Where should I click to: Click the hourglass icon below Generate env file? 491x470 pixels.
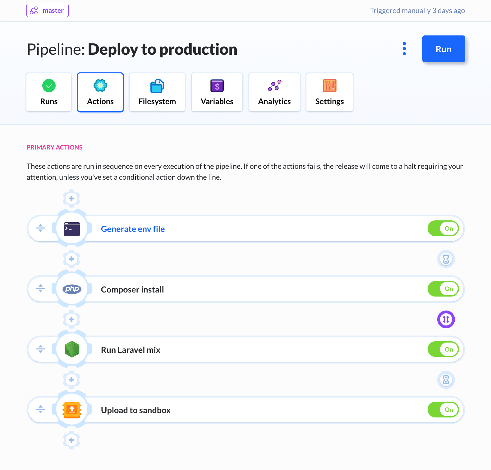coord(446,259)
